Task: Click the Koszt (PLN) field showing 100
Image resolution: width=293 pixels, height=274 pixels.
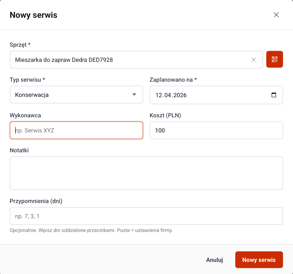Action: (x=216, y=130)
